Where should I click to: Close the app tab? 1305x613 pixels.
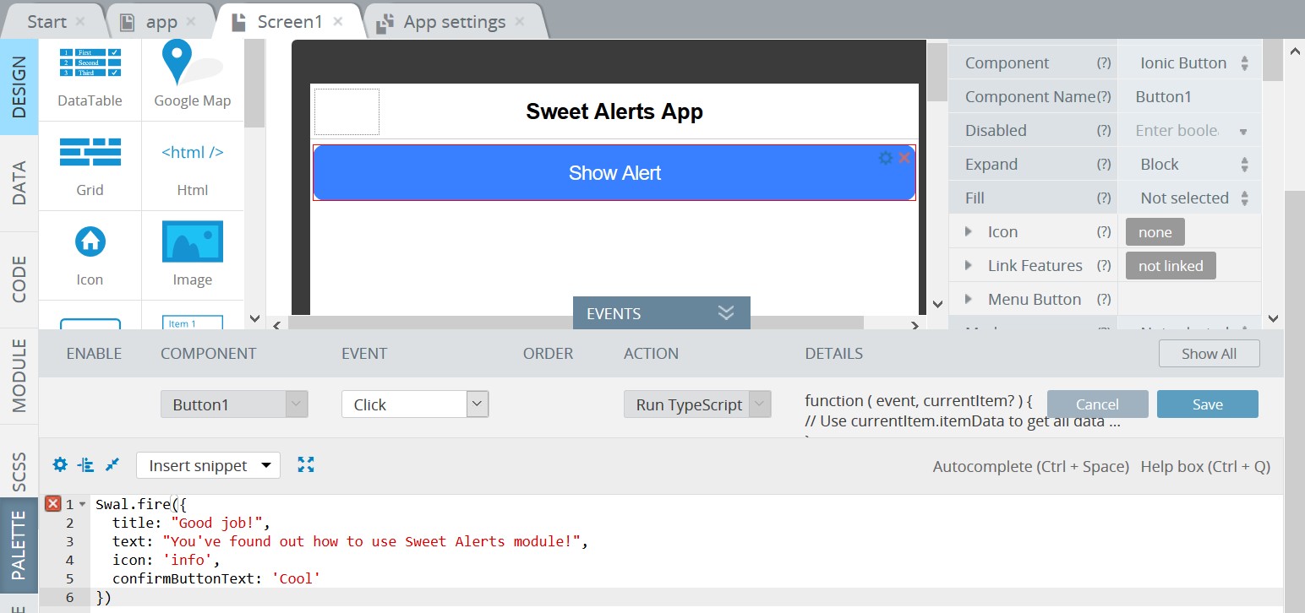(190, 21)
